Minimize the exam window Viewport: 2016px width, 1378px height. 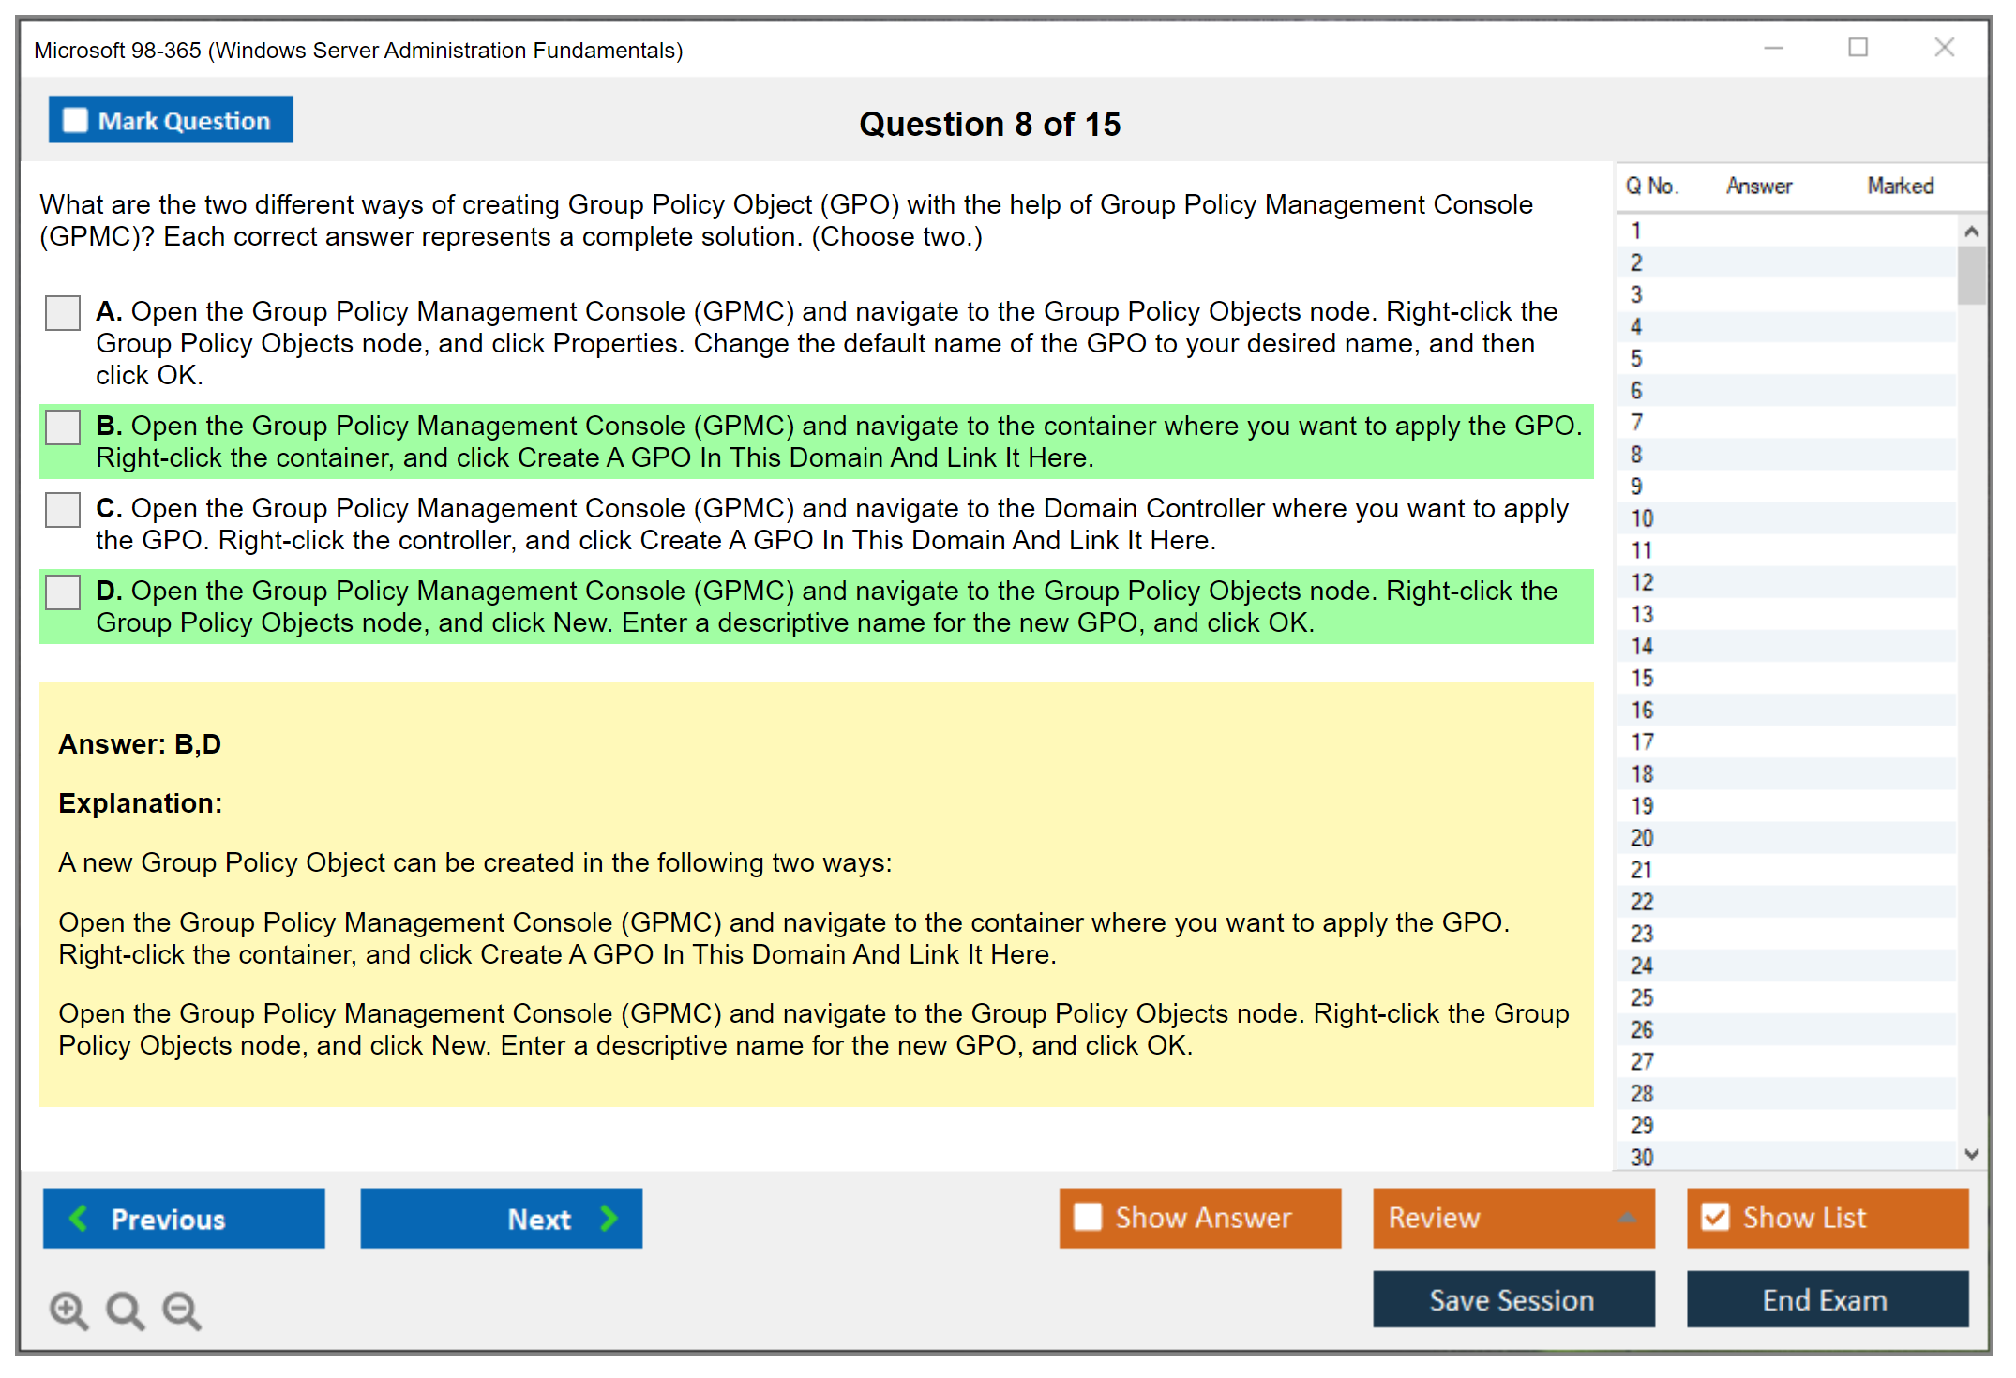(1773, 48)
